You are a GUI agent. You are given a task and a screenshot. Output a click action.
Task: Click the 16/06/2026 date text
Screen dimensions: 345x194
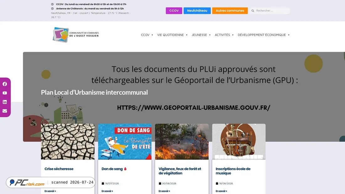pyautogui.click(x=226, y=183)
